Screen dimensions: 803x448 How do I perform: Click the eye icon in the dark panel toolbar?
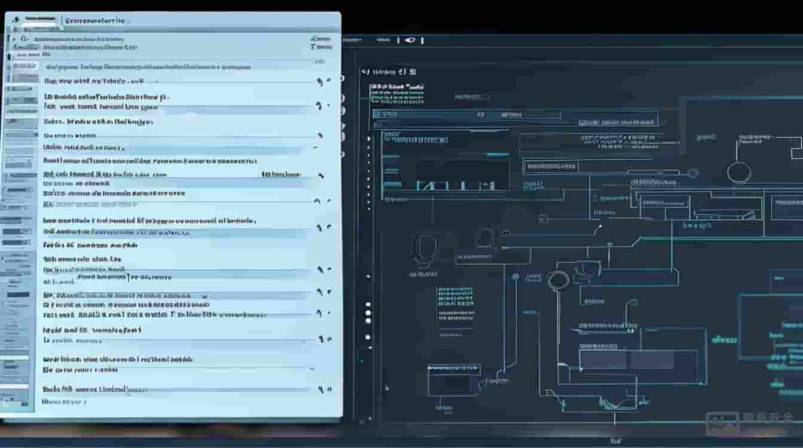click(x=410, y=40)
